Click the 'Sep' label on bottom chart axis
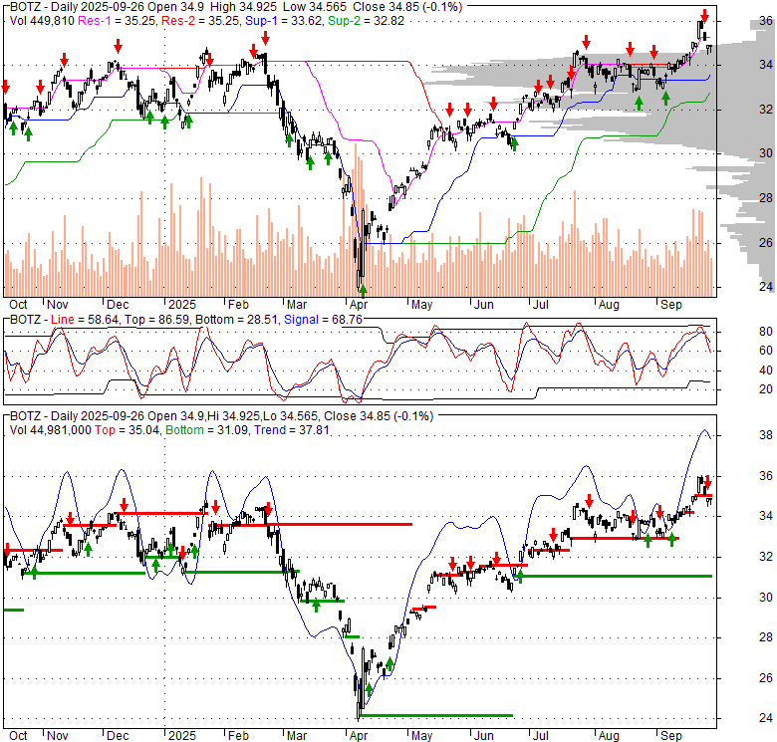This screenshot has height=742, width=777. (x=671, y=736)
